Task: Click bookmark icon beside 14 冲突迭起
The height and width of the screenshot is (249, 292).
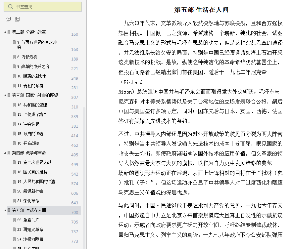Action: tap(14, 124)
